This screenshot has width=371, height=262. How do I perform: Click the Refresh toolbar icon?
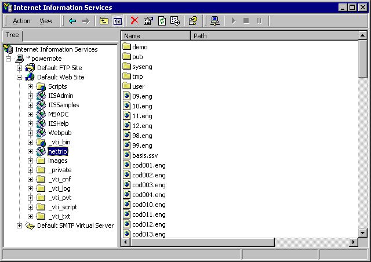coord(162,21)
